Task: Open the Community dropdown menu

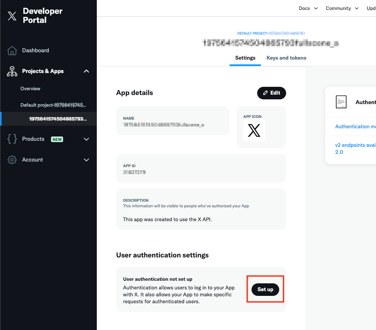Action: click(x=342, y=8)
